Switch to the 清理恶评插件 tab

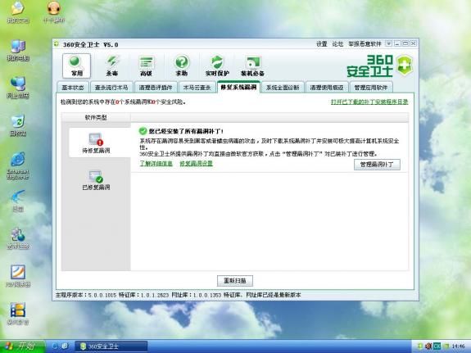point(156,88)
